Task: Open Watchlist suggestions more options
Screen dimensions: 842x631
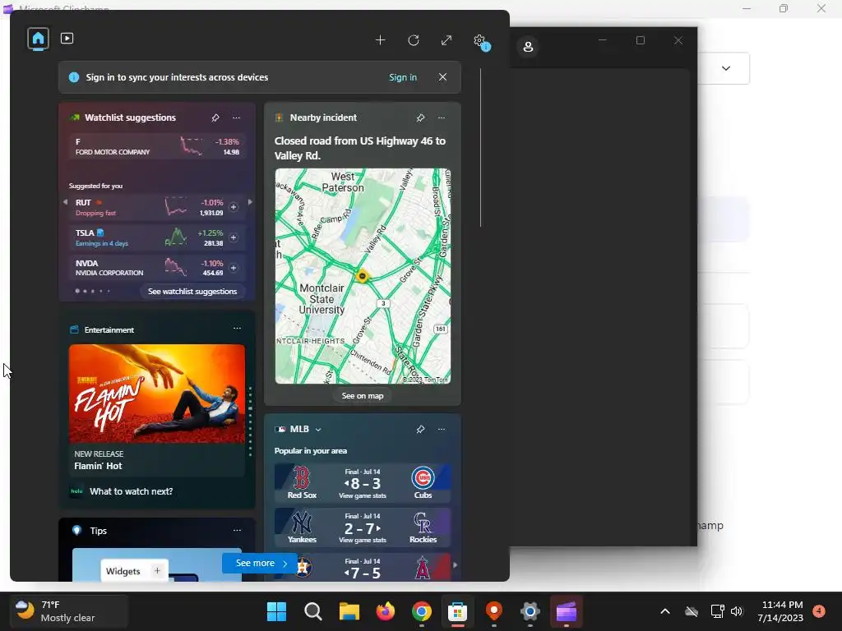Action: [x=236, y=117]
